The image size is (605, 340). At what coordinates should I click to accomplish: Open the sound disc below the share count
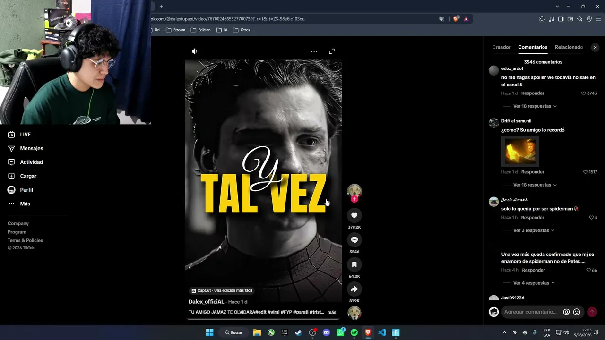(x=354, y=313)
